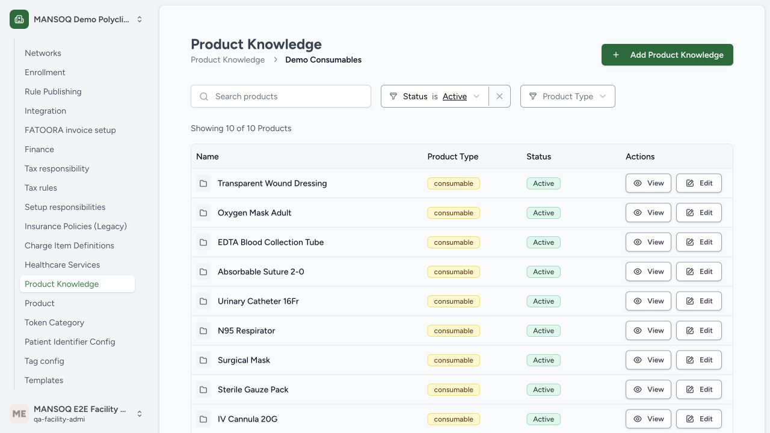The image size is (770, 433).
Task: Click folder icon beside Sterile Gauze Pack
Action: coord(203,390)
